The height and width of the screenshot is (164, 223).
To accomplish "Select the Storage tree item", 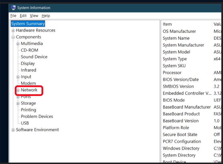I will [28, 103].
